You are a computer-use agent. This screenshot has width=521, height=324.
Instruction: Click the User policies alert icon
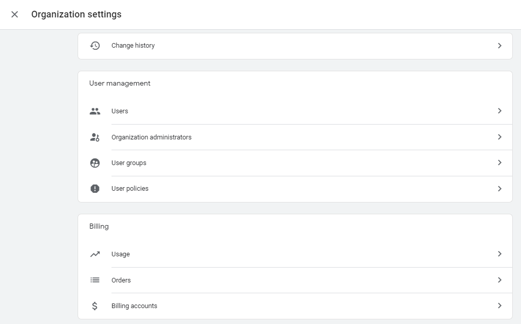point(95,189)
